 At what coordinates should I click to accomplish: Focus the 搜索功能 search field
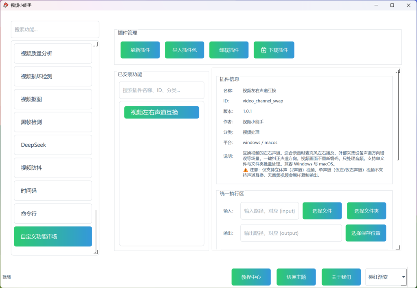(55, 29)
